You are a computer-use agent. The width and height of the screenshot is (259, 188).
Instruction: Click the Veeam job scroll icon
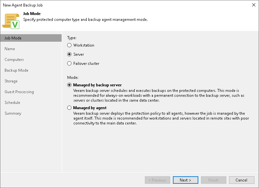[11, 21]
